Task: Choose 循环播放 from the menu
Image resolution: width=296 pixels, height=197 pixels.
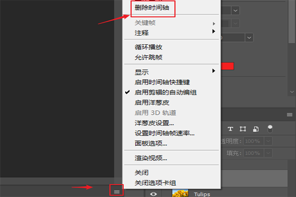Action: click(148, 47)
